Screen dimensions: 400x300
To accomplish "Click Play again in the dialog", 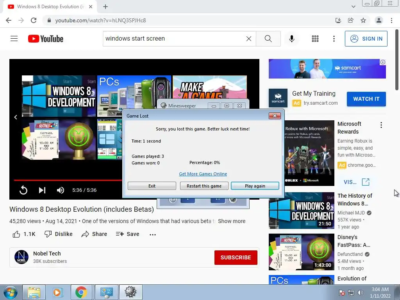I will point(255,186).
